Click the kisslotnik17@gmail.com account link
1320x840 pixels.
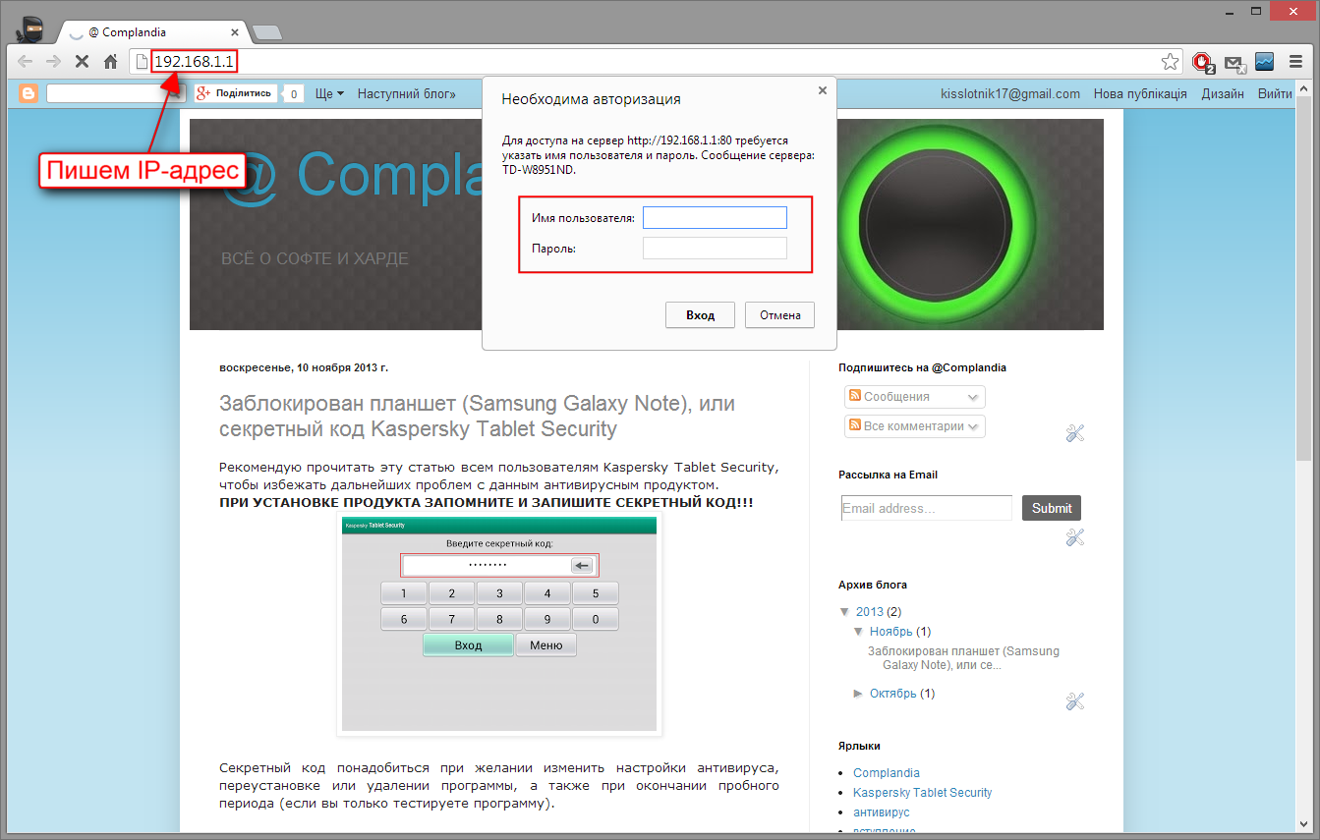tap(1010, 94)
